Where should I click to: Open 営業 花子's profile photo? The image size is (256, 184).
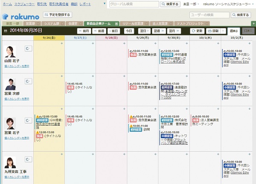coord(10,123)
